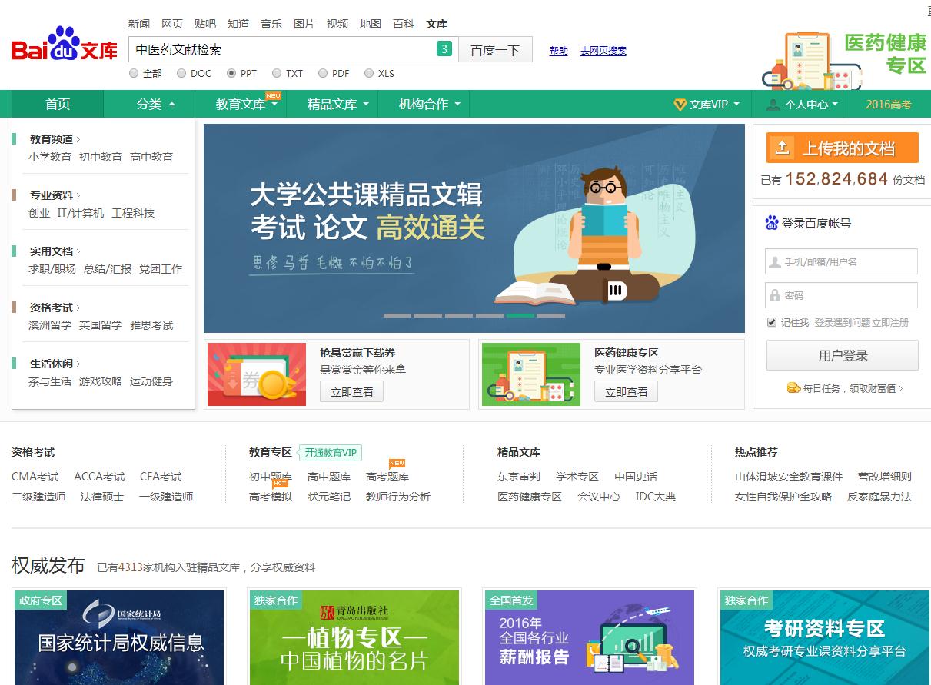
Task: Click the VIP diamond icon in navigation bar
Action: pos(680,105)
